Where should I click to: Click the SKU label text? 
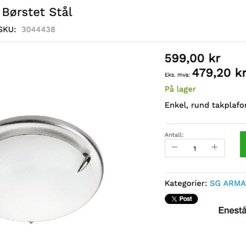pos(8,30)
